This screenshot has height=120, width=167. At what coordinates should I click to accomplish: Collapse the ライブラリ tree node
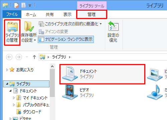(x=7, y=84)
